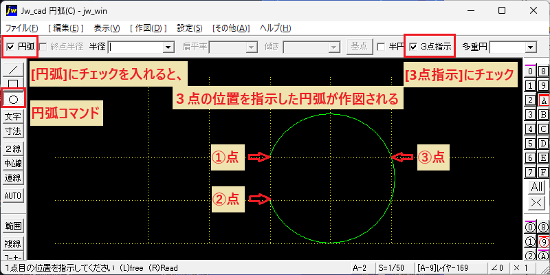Open the 作図(D) menu
Image resolution: width=550 pixels, height=275 pixels.
pos(148,28)
